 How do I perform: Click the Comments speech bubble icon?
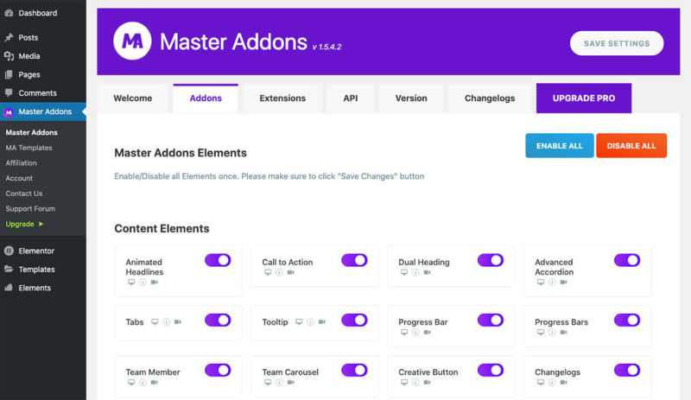click(x=9, y=92)
